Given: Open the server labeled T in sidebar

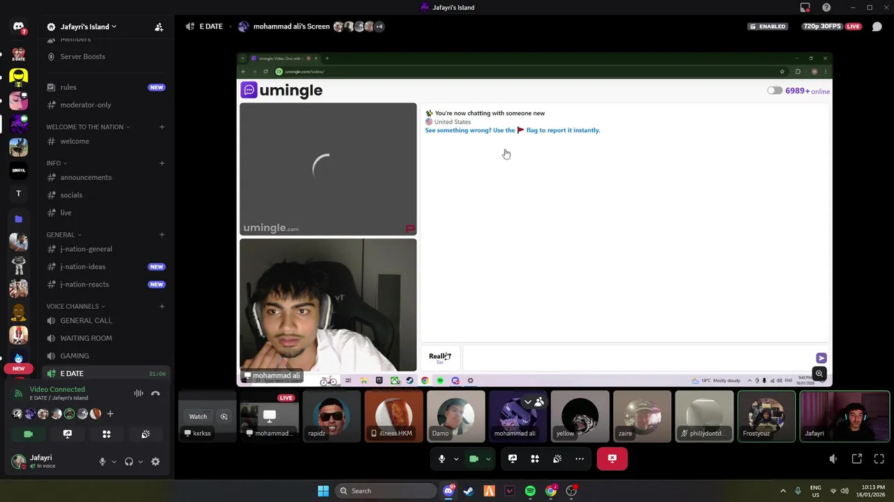Looking at the screenshot, I should point(18,194).
